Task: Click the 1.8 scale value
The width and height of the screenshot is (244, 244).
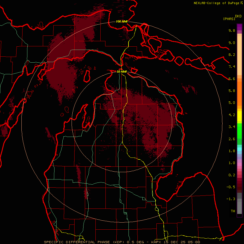Action: click(x=232, y=151)
